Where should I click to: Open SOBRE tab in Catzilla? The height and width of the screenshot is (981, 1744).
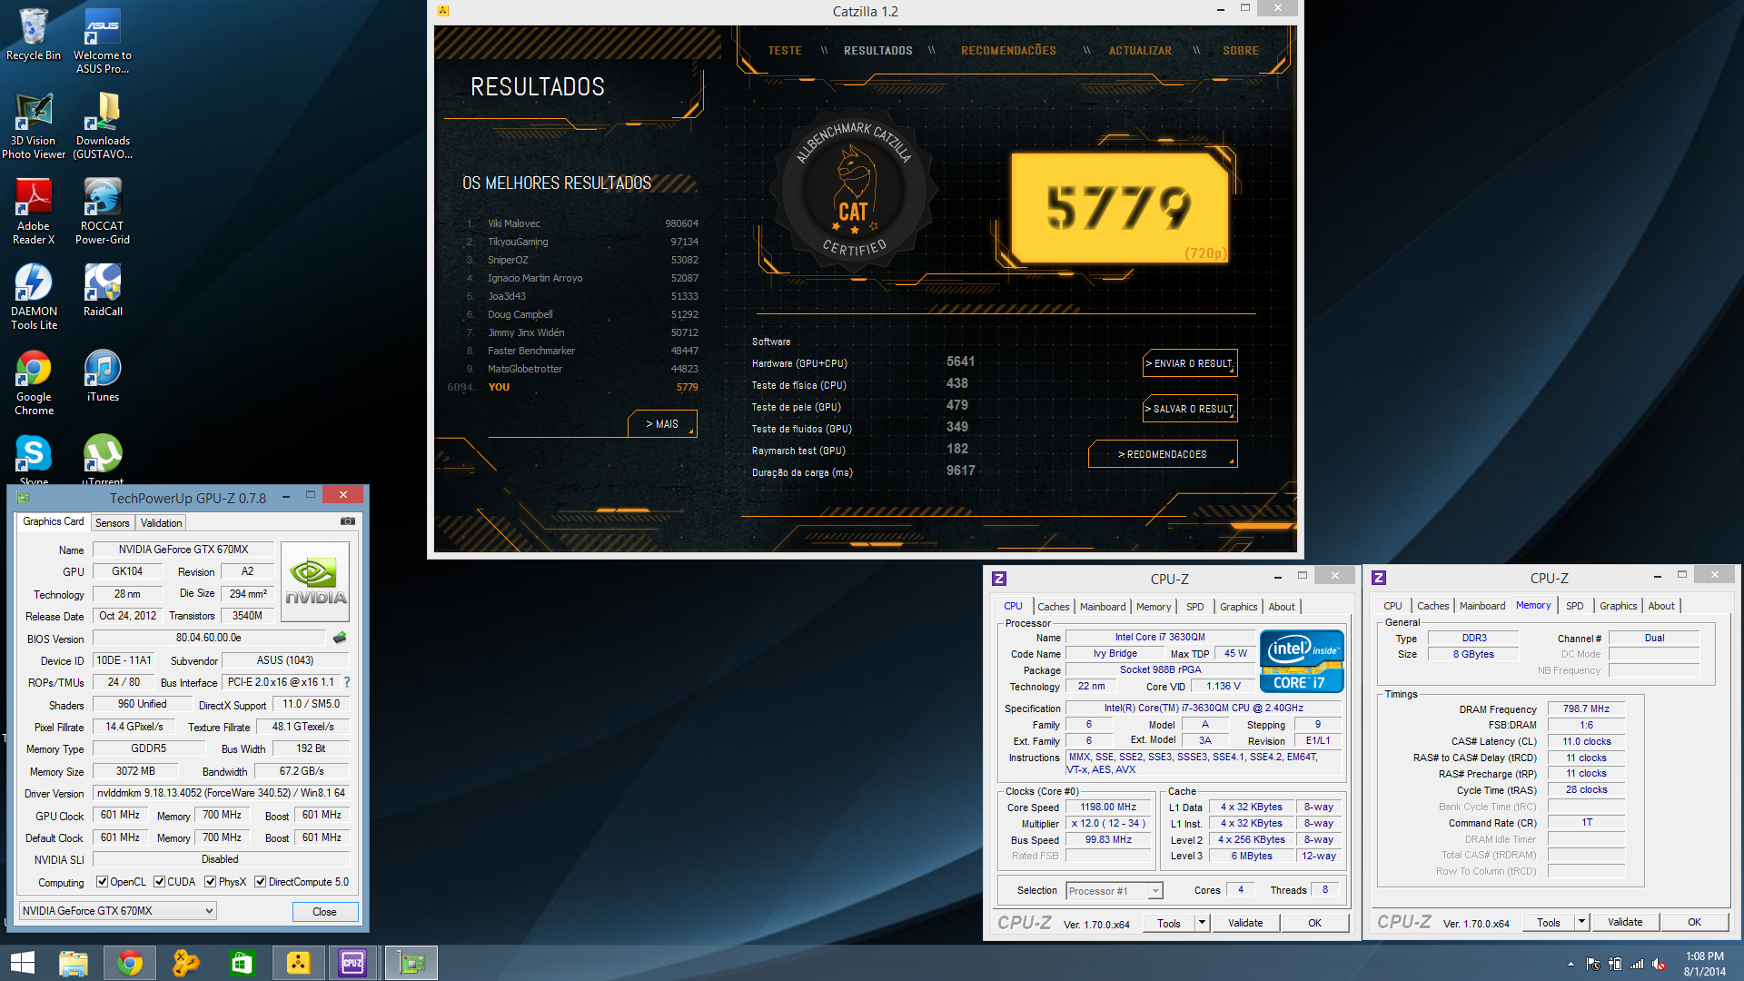pyautogui.click(x=1241, y=51)
